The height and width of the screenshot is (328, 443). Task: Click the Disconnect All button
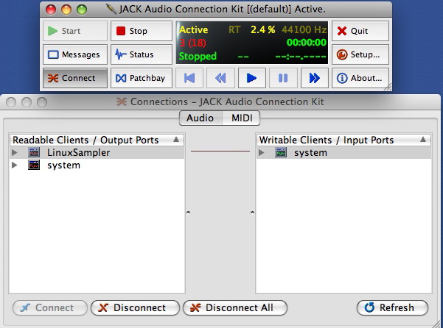tap(235, 307)
